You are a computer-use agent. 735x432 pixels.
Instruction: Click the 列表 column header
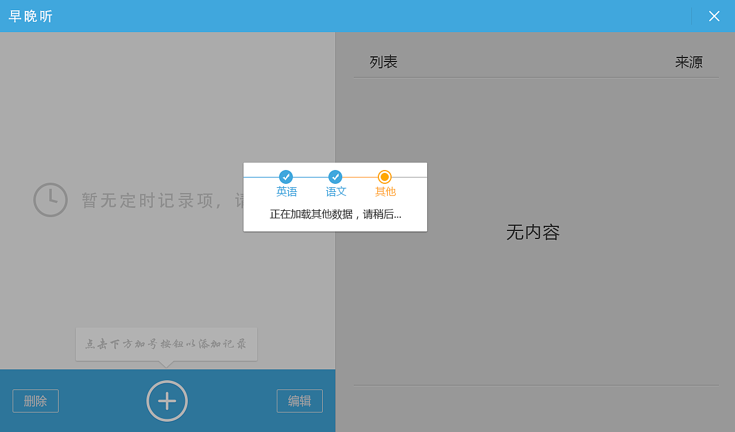pos(384,62)
